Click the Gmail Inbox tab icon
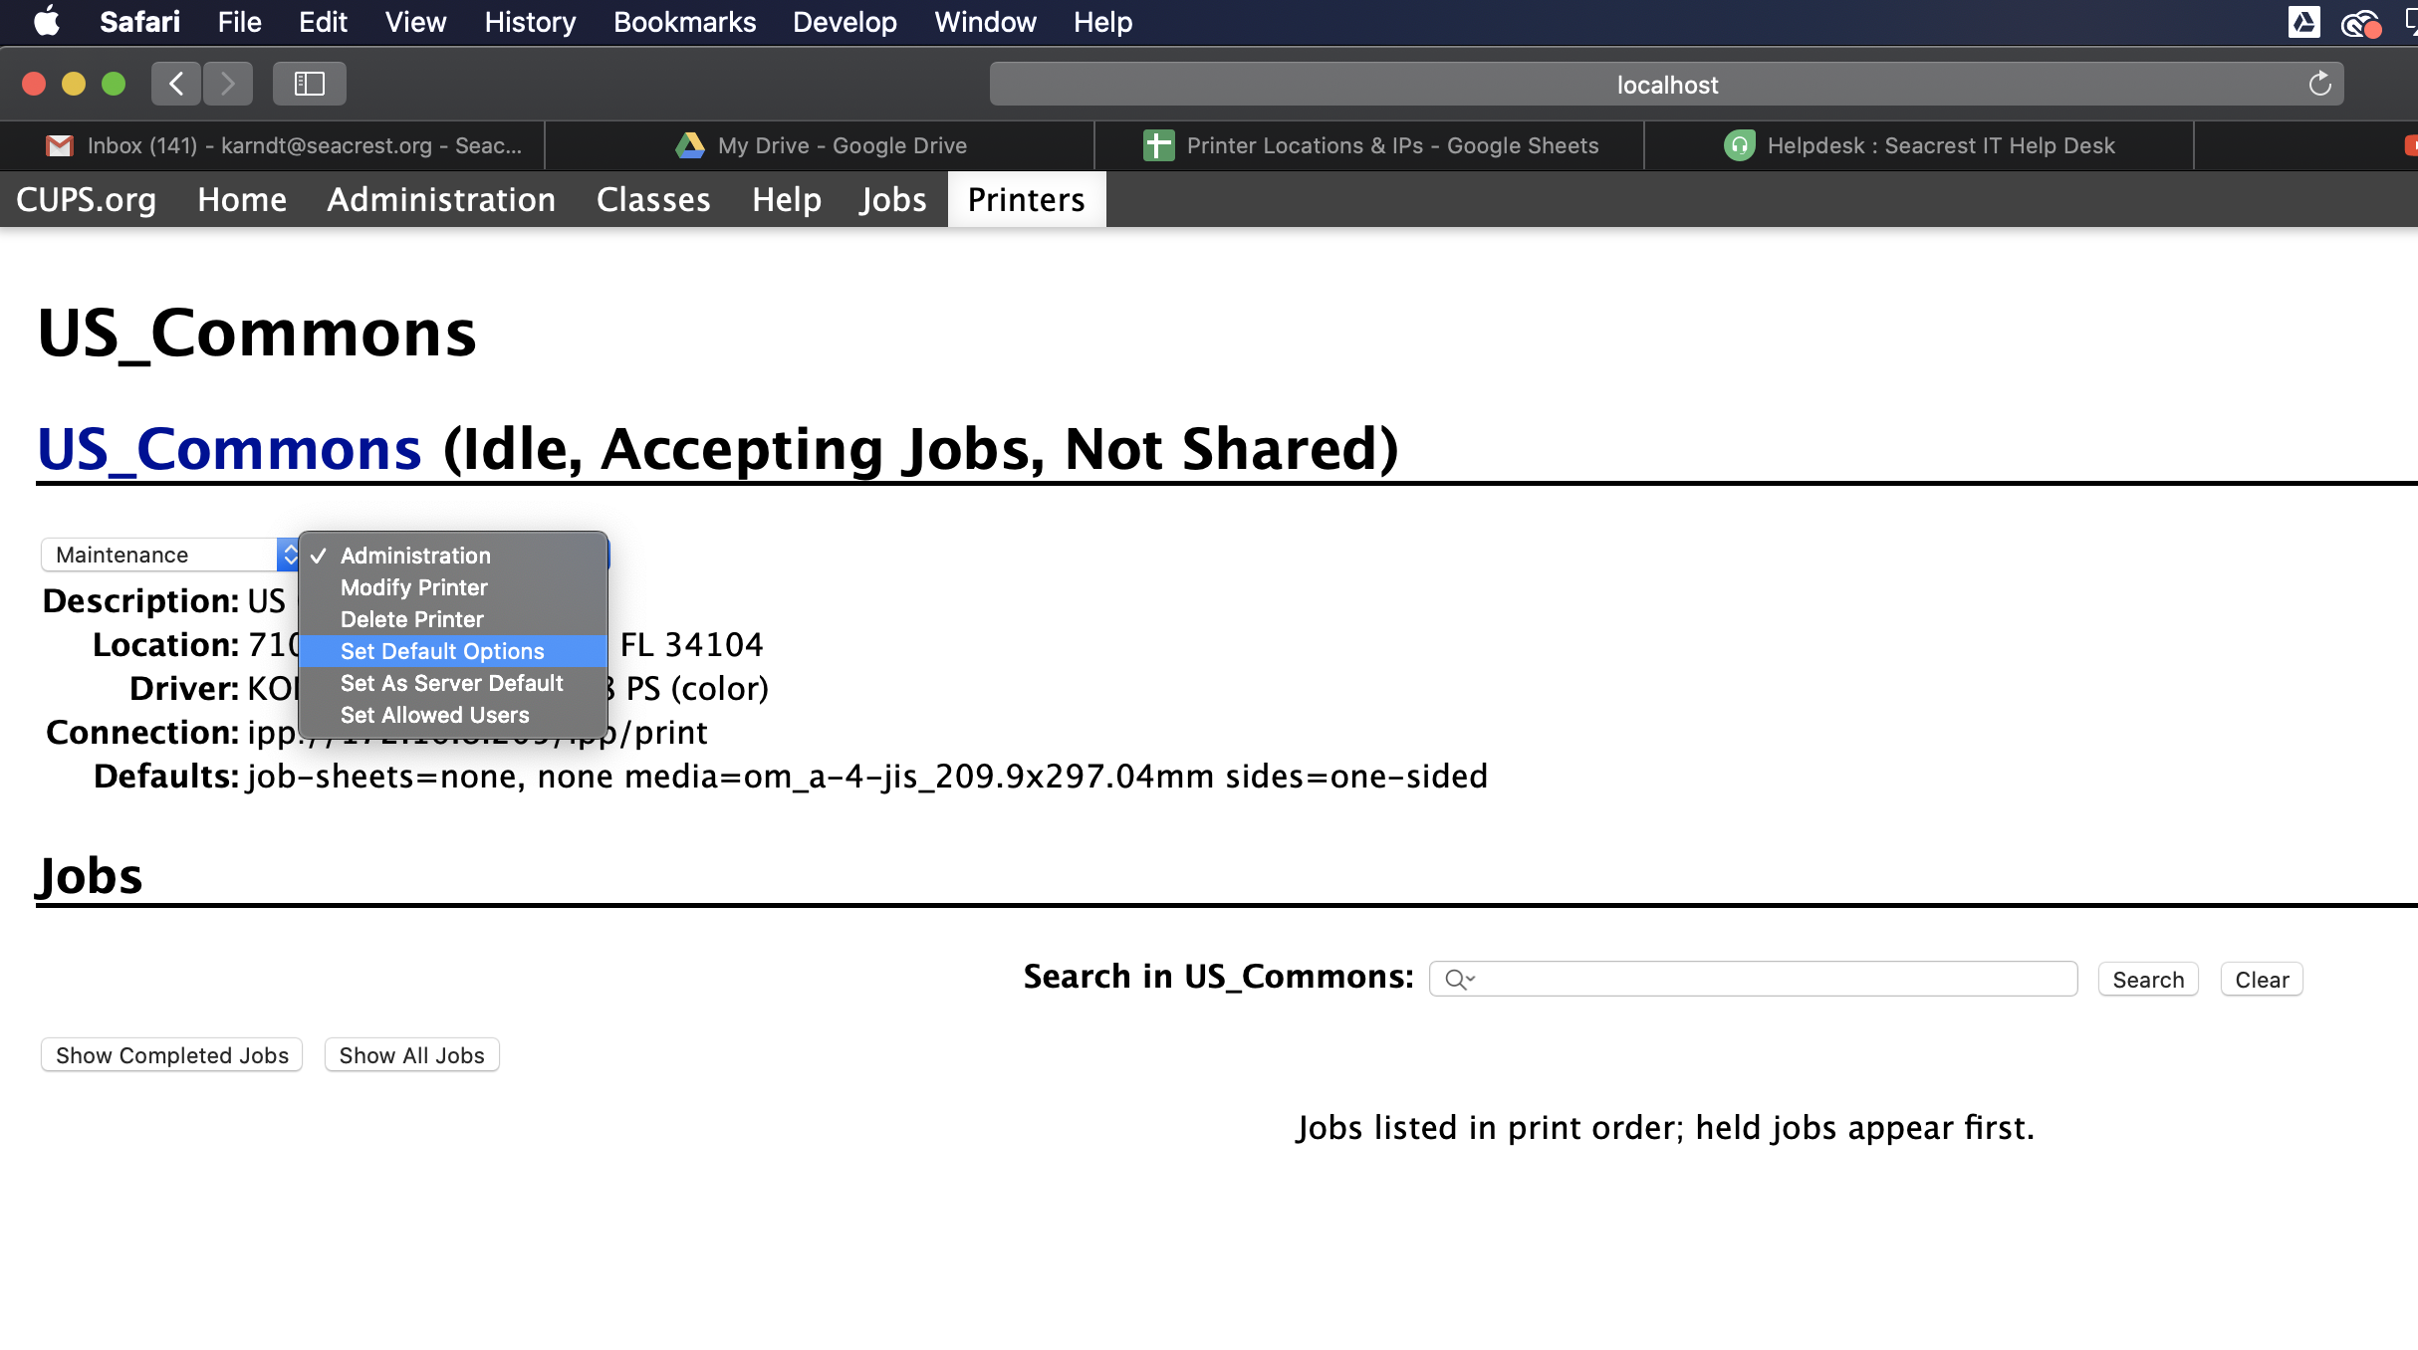This screenshot has height=1350, width=2418. (x=60, y=145)
